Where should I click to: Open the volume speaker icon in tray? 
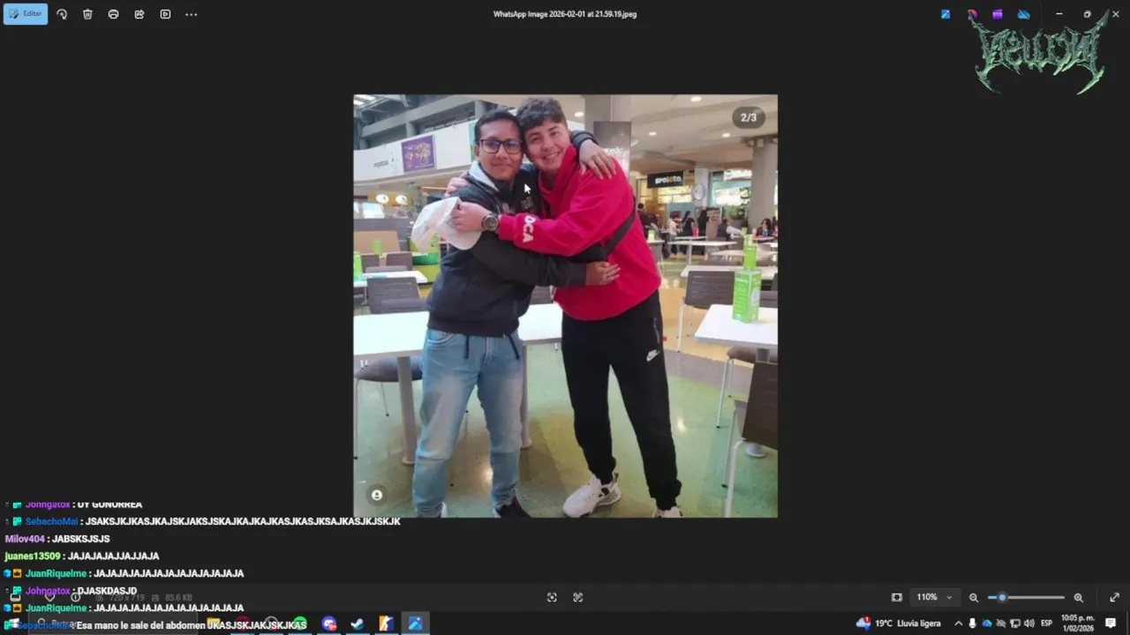pyautogui.click(x=1028, y=624)
